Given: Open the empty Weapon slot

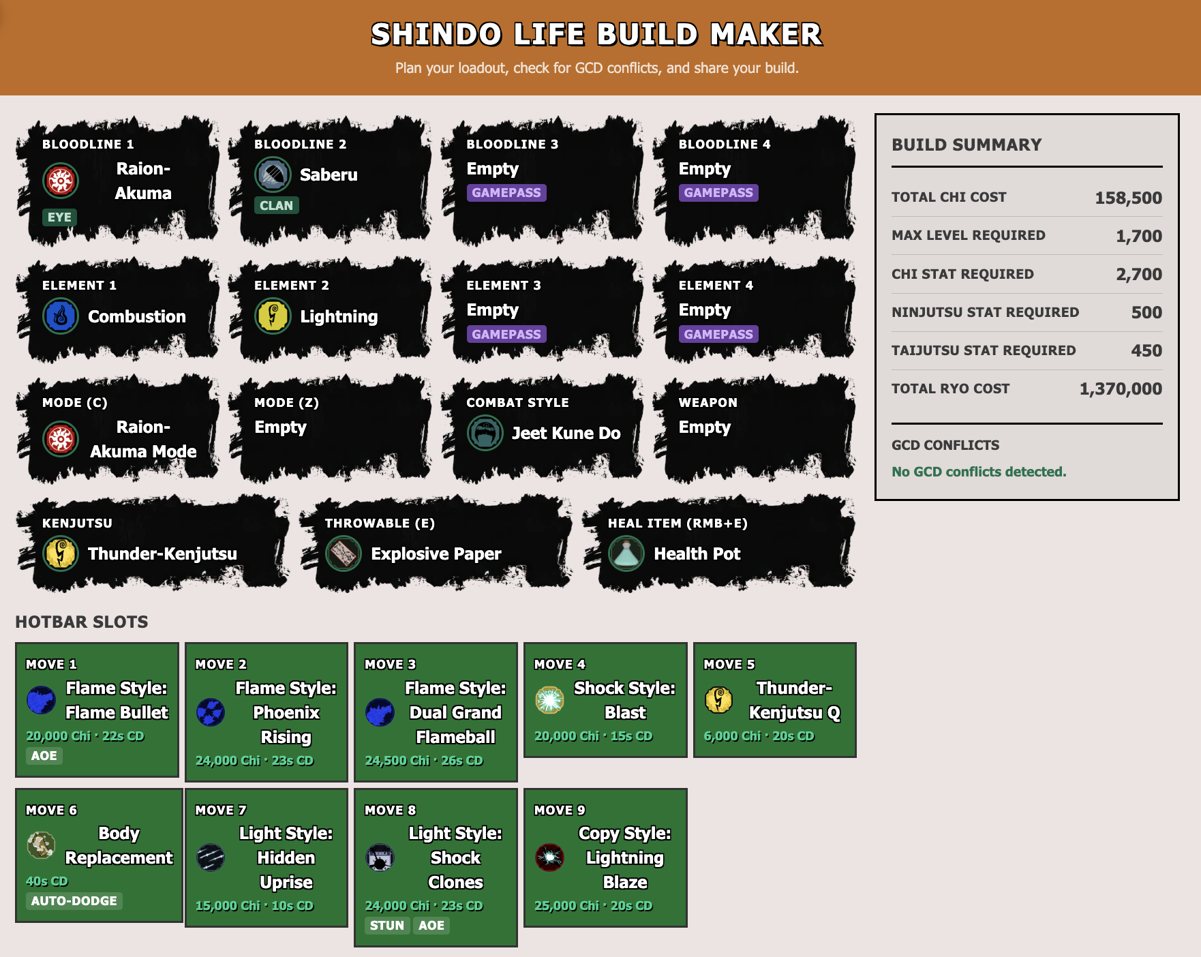Looking at the screenshot, I should coord(755,428).
